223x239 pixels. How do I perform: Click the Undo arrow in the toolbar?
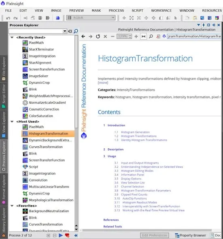8,18
